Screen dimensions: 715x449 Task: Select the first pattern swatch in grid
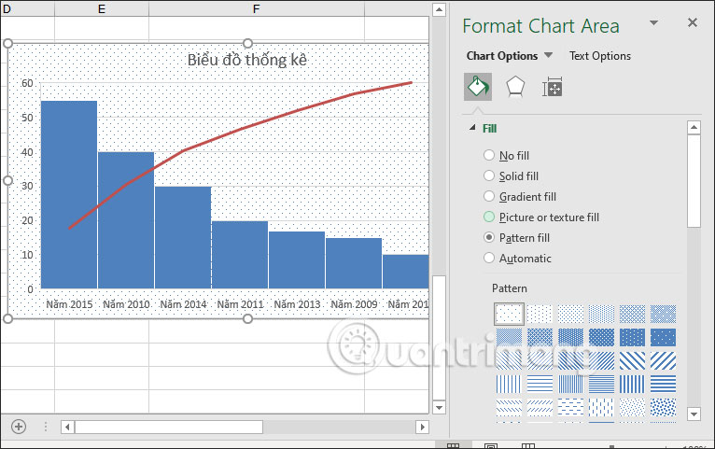(509, 314)
